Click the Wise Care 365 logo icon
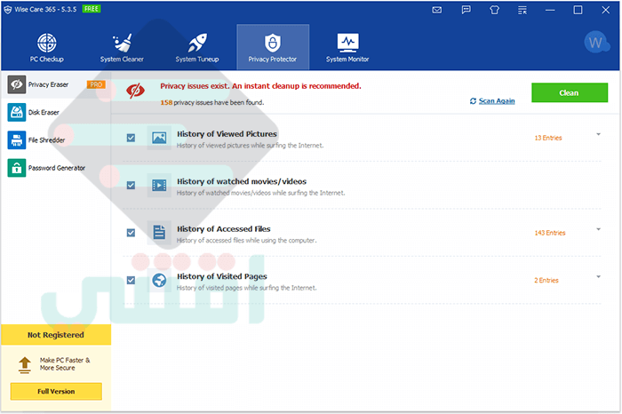Image resolution: width=622 pixels, height=414 pixels. (x=7, y=10)
